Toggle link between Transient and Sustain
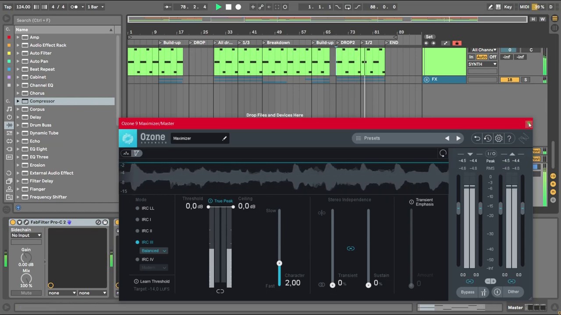 [x=350, y=248]
